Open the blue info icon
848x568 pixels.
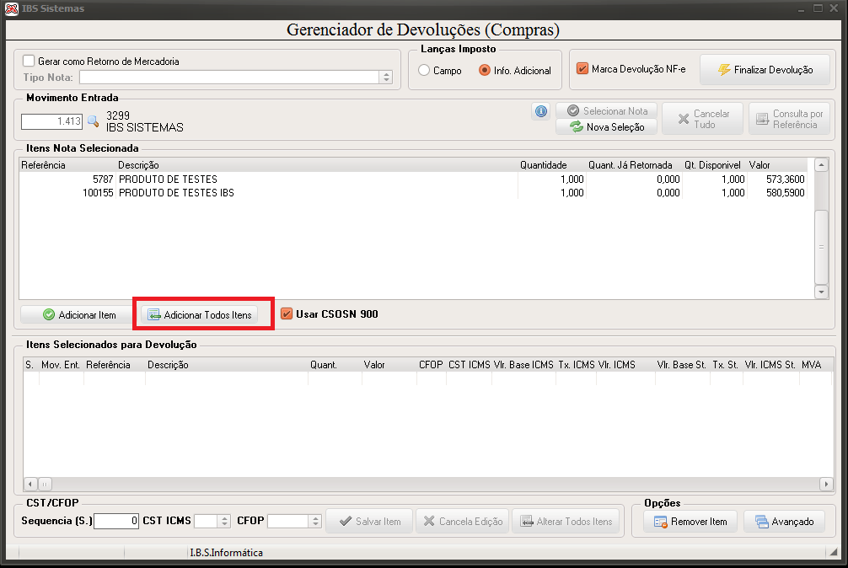(x=541, y=111)
